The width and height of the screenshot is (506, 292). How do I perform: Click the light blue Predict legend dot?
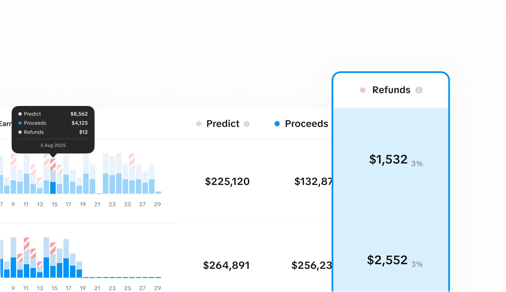pyautogui.click(x=199, y=124)
